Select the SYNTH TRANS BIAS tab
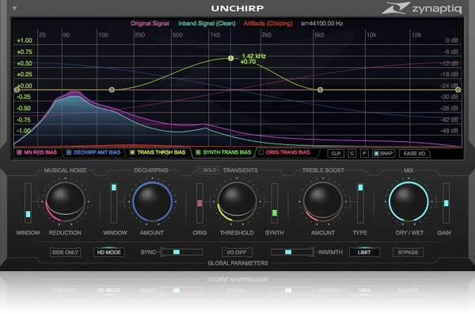This screenshot has height=314, width=475. tap(223, 152)
